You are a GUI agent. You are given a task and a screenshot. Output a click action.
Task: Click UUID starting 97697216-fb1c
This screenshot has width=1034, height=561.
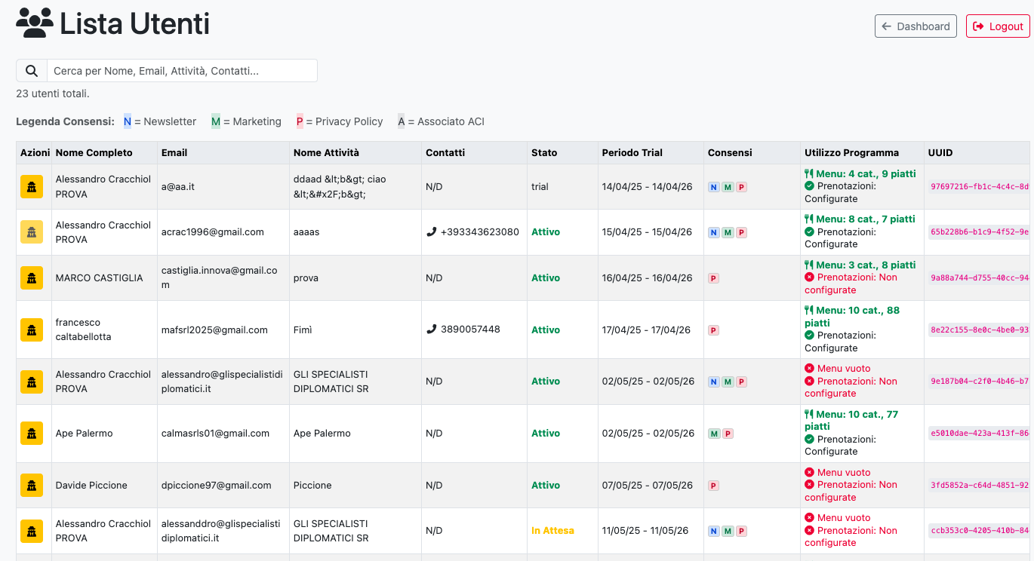[980, 187]
